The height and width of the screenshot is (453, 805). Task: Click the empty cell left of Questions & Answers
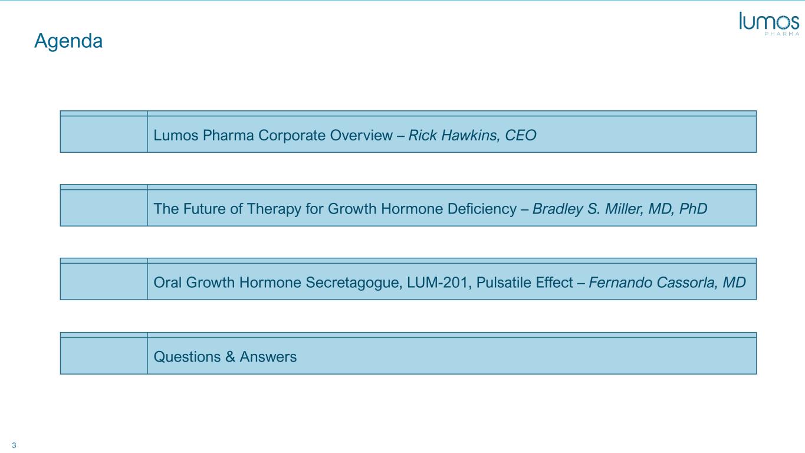(x=103, y=356)
